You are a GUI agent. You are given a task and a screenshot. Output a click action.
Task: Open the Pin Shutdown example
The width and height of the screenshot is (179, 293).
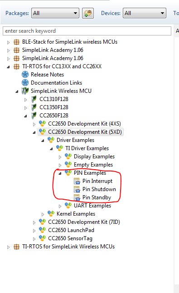[x=99, y=189]
